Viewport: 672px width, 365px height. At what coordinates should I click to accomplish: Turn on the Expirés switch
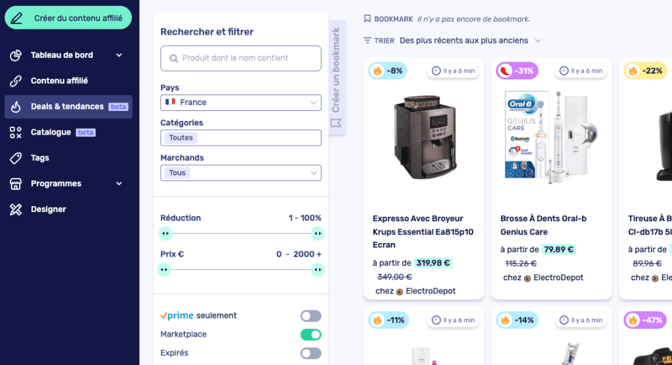click(310, 353)
